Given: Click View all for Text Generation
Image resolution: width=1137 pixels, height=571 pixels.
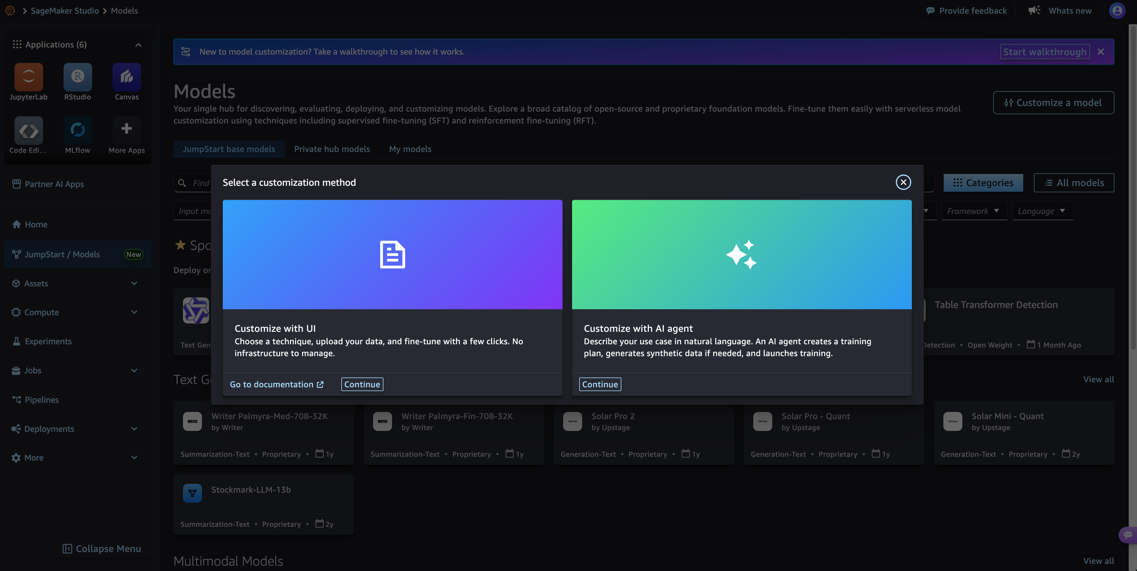Looking at the screenshot, I should [1098, 379].
